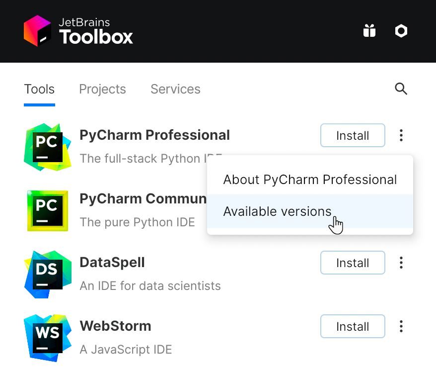The width and height of the screenshot is (436, 375).
Task: Open the kebab menu for WebStorm
Action: [401, 326]
